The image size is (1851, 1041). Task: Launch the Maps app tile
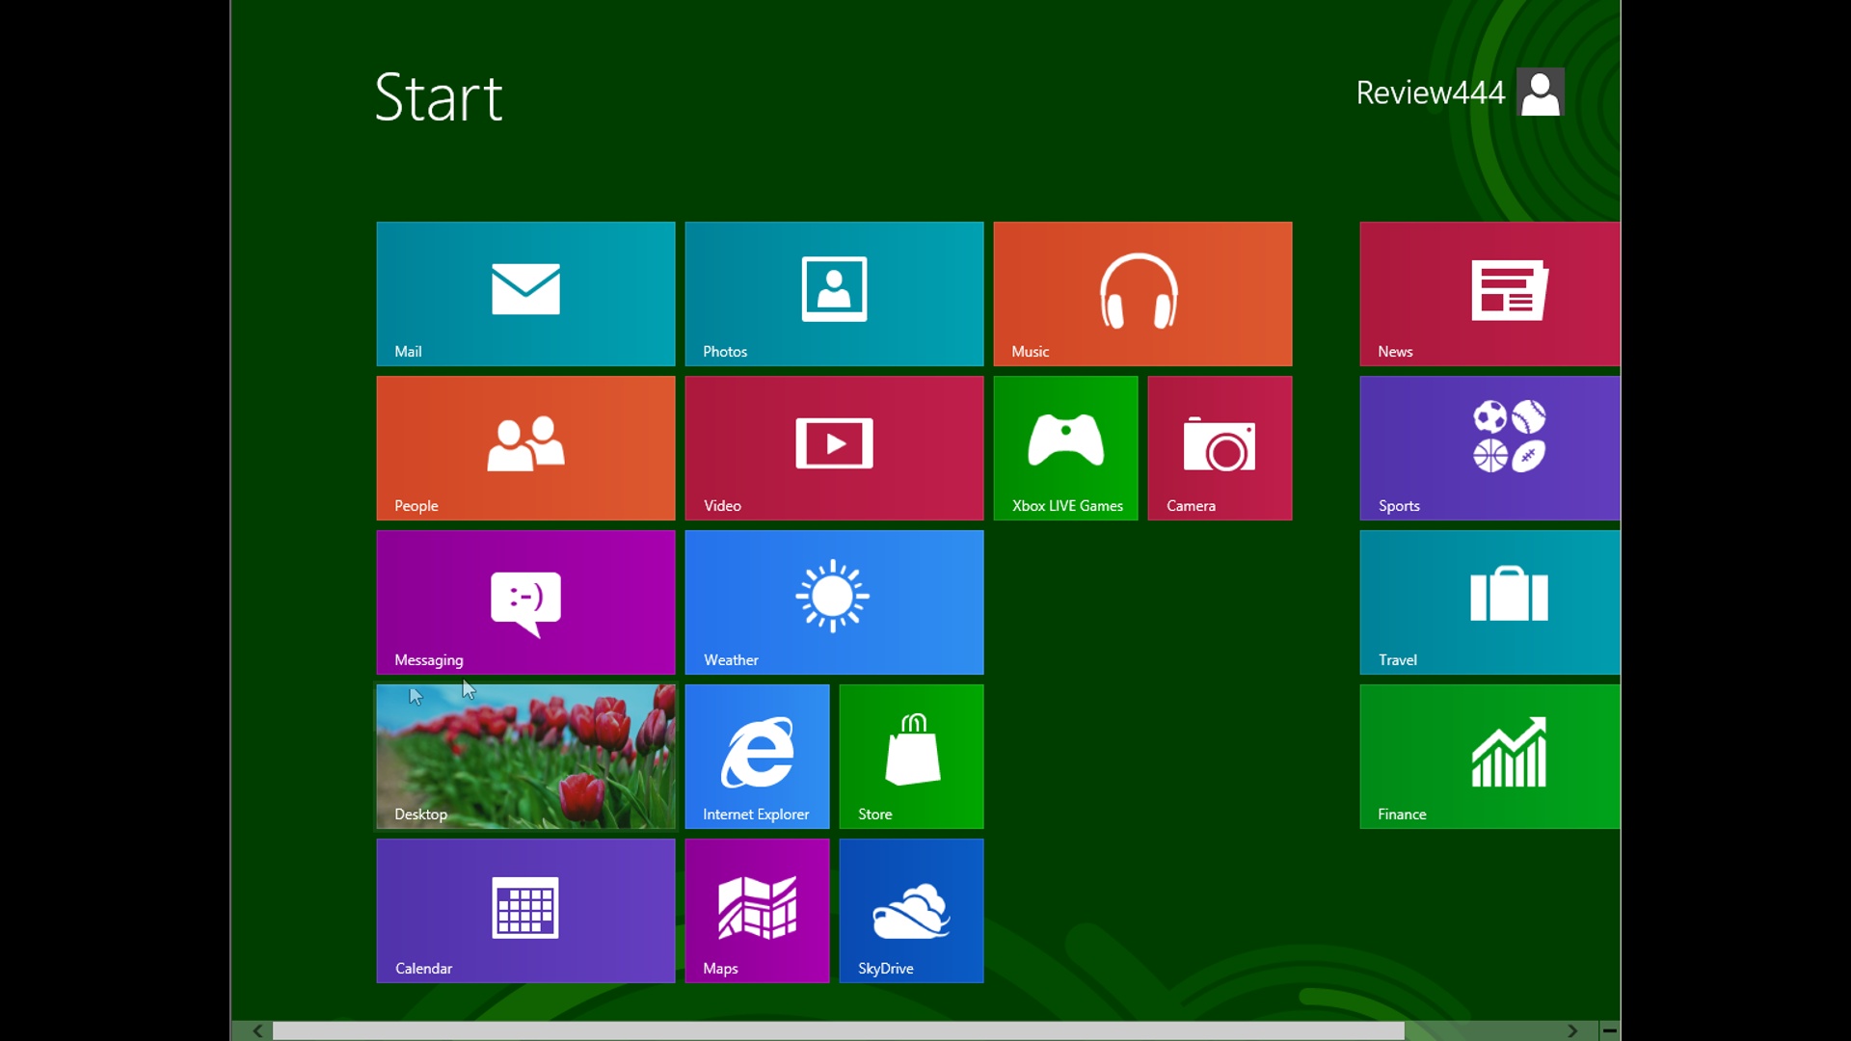pos(757,910)
